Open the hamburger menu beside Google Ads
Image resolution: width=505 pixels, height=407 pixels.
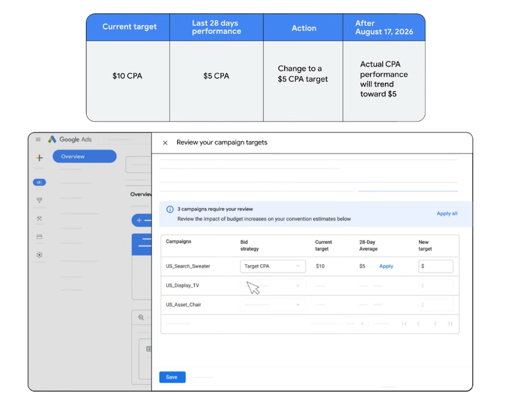tap(38, 140)
